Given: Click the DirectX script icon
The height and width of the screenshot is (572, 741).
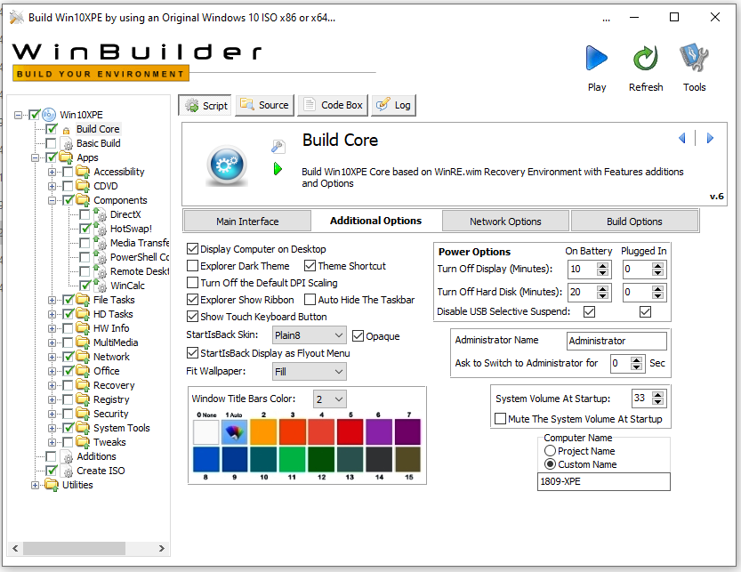Looking at the screenshot, I should point(100,214).
